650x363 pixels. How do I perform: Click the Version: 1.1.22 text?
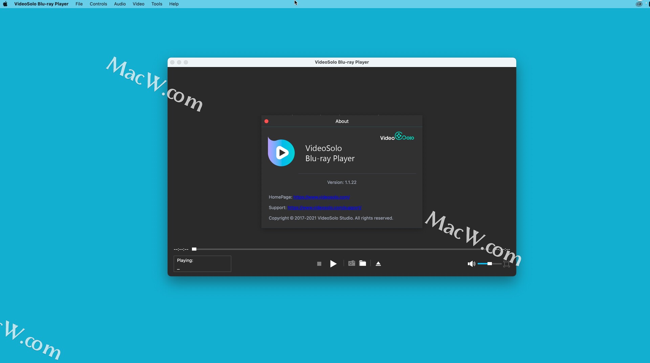click(342, 182)
